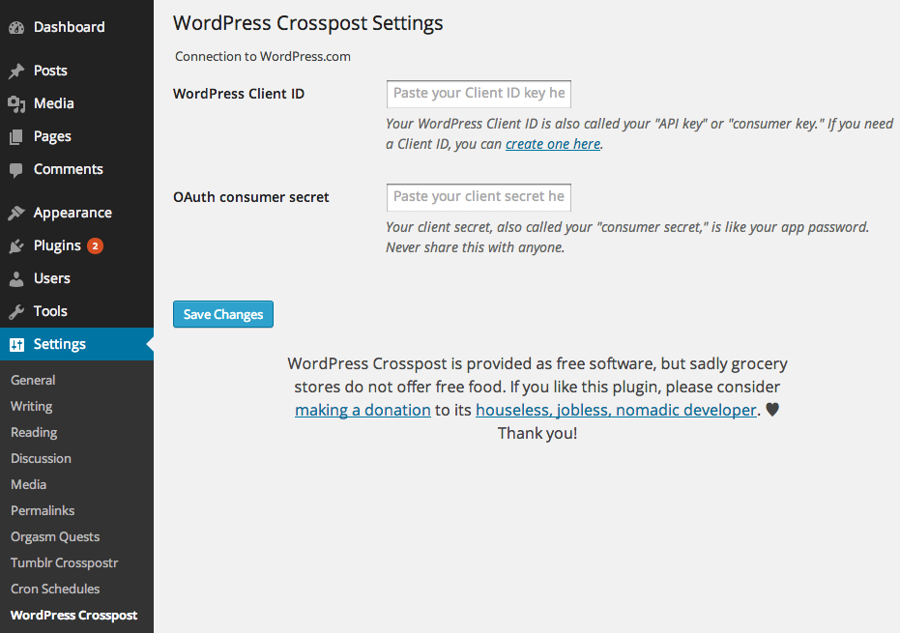This screenshot has width=900, height=633.
Task: Click the Users person icon
Action: 16,279
